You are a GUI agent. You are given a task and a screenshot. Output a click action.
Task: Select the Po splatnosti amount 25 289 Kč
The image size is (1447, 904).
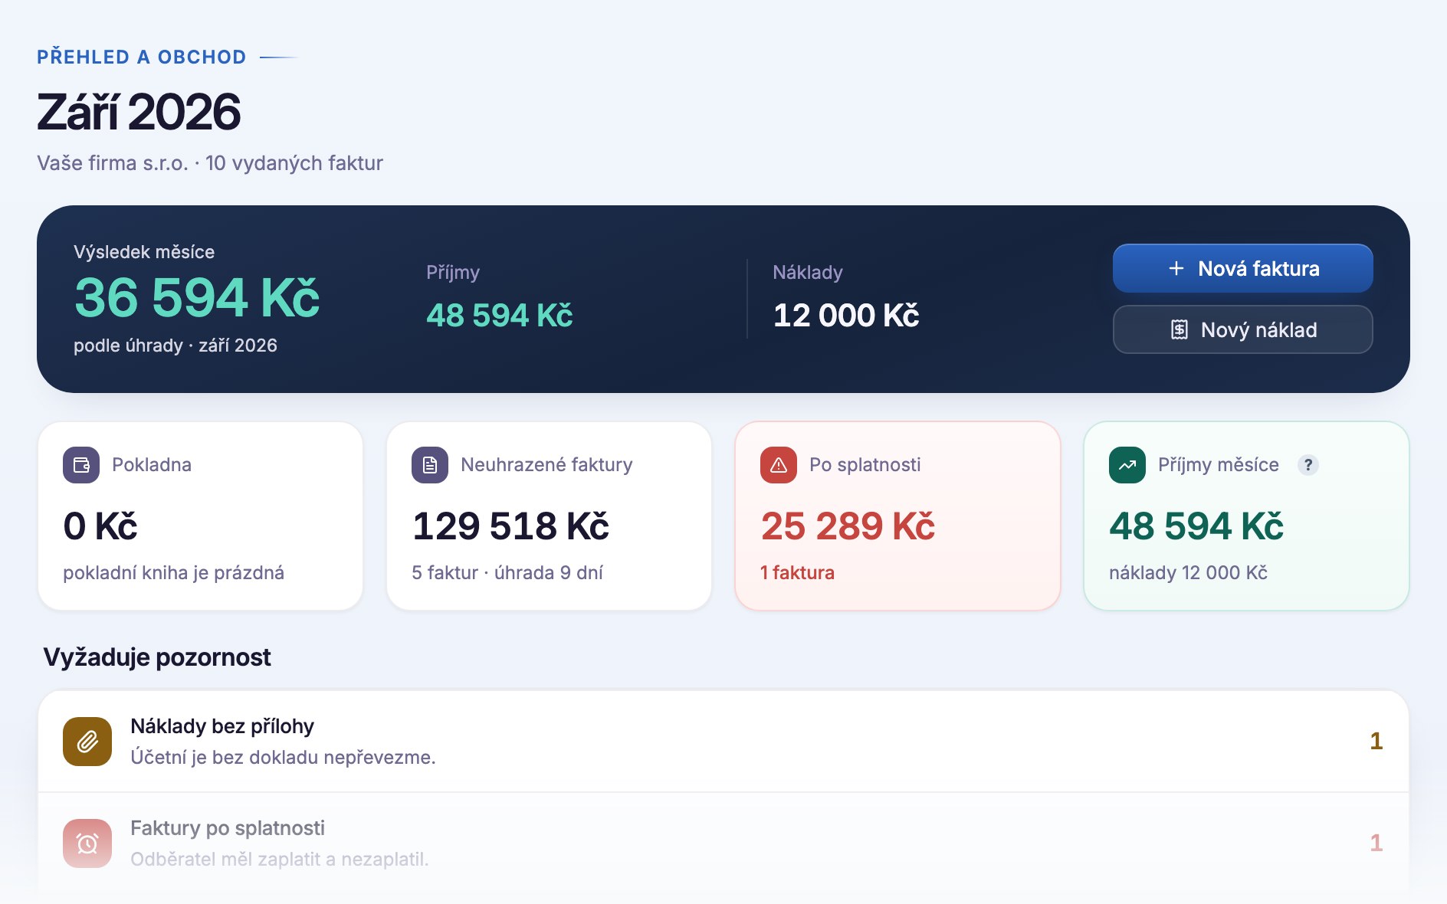(848, 526)
